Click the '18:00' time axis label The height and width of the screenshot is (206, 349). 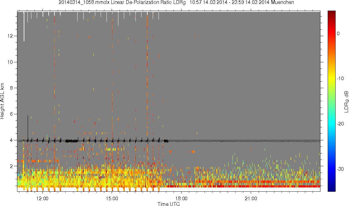181,198
